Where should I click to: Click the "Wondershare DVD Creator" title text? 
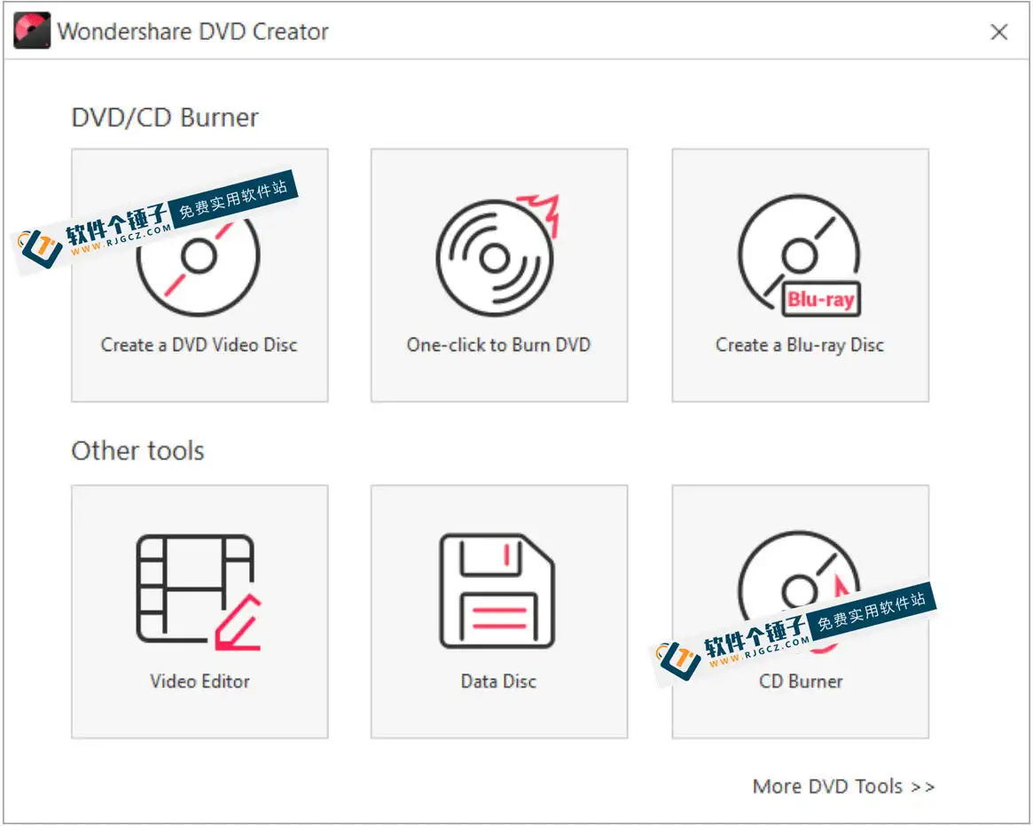pyautogui.click(x=193, y=32)
